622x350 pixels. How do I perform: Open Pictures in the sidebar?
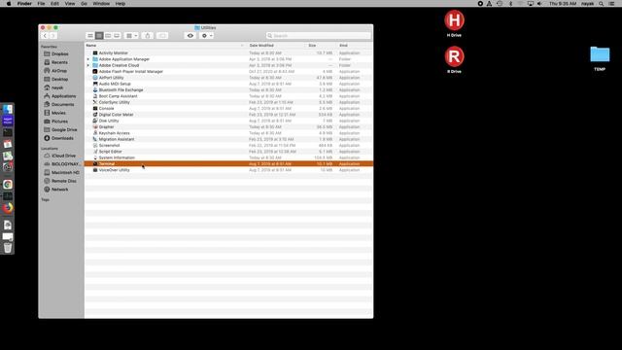(56, 122)
